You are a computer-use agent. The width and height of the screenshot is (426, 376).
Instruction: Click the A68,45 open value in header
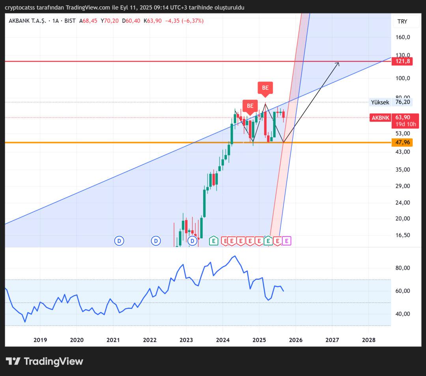tap(88, 21)
